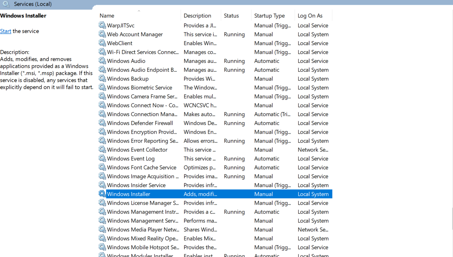The width and height of the screenshot is (453, 257).
Task: Click the Windows Audio service gear icon
Action: tap(102, 61)
